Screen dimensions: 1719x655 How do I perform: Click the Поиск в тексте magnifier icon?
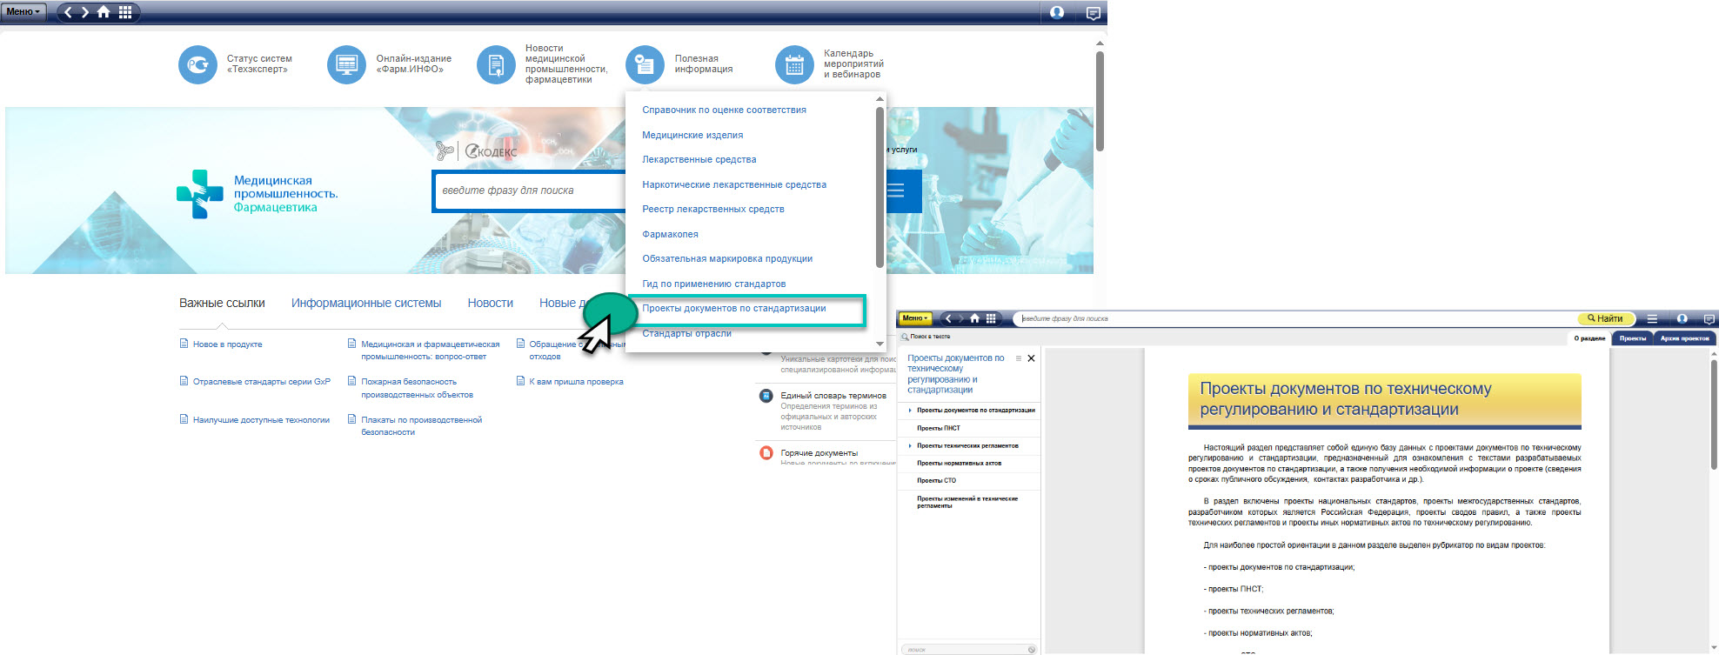tap(905, 337)
